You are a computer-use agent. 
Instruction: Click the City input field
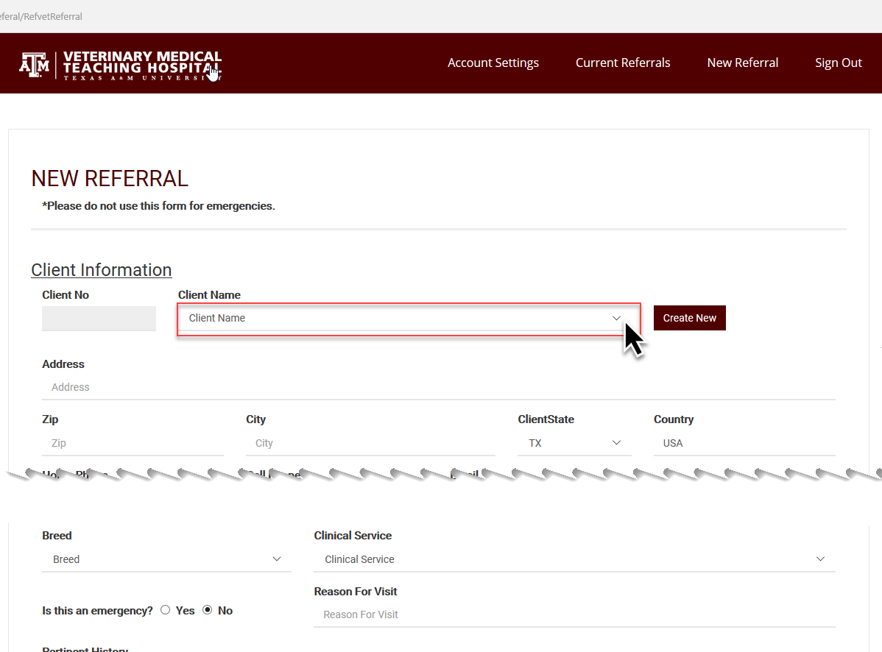click(x=370, y=444)
